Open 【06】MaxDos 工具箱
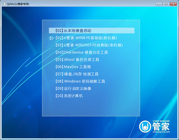The height and width of the screenshot is (140, 179). point(73,67)
